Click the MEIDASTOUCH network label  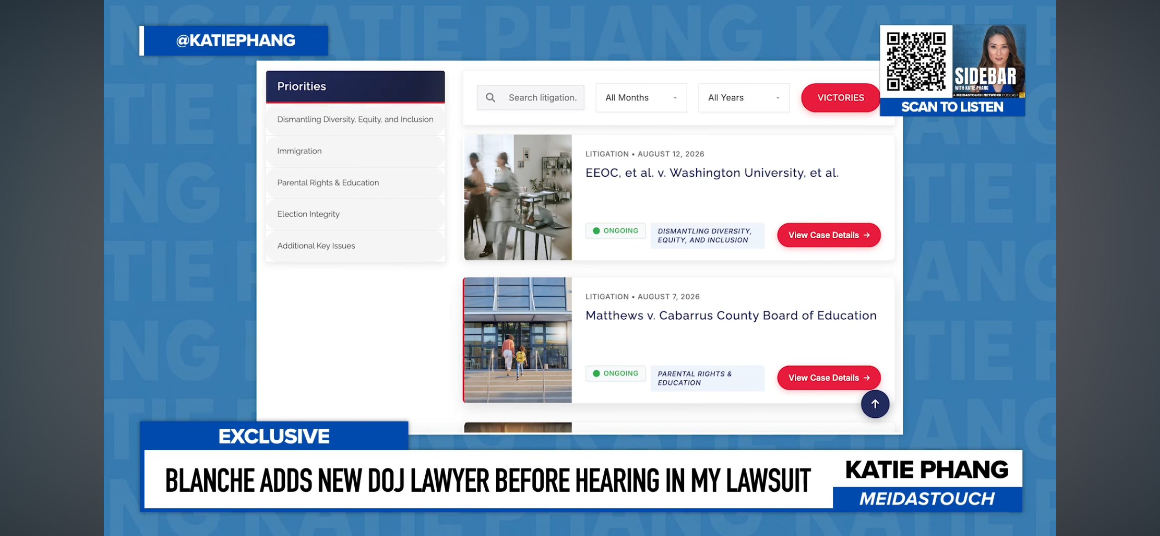point(927,499)
